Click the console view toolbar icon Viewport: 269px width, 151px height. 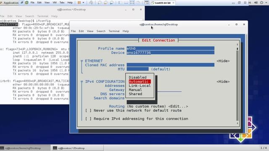[147, 3]
